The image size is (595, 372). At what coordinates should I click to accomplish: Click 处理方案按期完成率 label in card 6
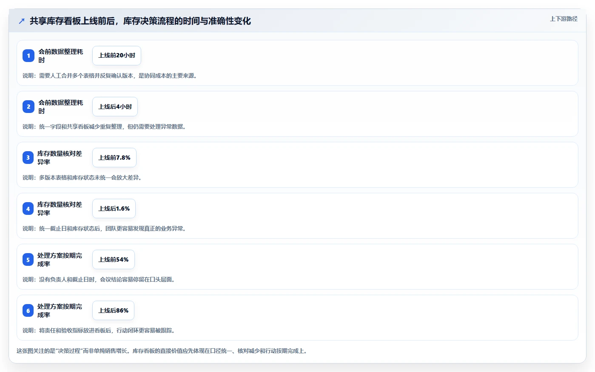click(x=60, y=310)
